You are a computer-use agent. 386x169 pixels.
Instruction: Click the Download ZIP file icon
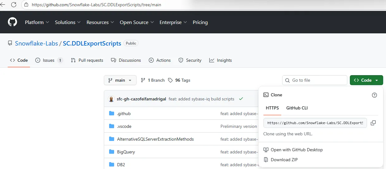[x=266, y=160]
